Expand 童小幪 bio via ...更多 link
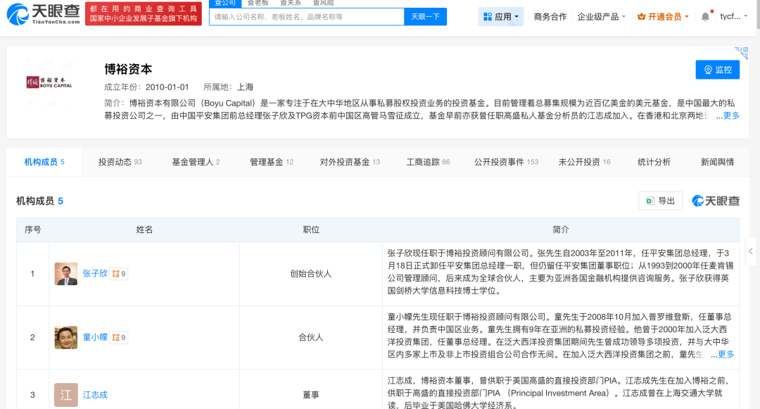Image resolution: width=760 pixels, height=409 pixels. tap(724, 354)
